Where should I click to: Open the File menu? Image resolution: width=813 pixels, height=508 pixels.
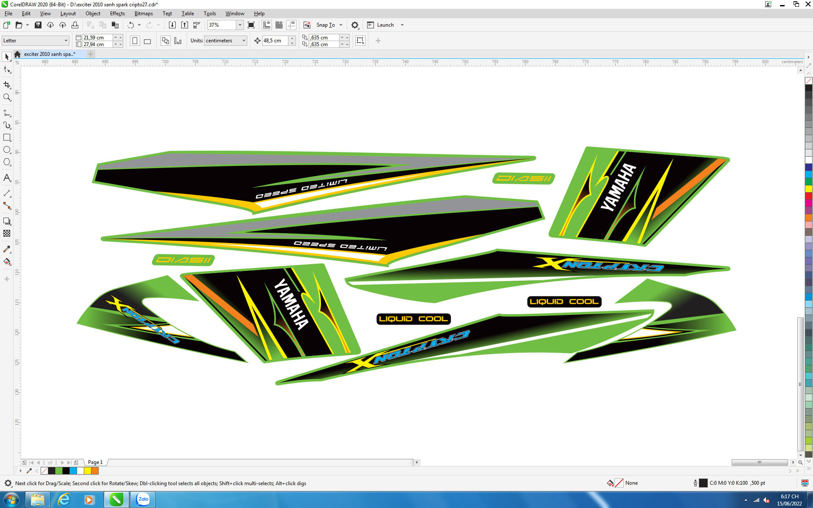[x=8, y=14]
